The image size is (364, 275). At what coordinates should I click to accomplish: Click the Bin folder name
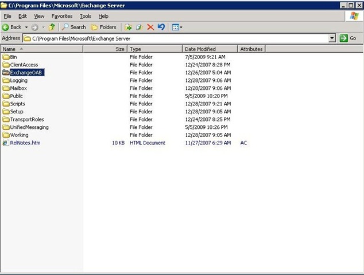coord(13,57)
